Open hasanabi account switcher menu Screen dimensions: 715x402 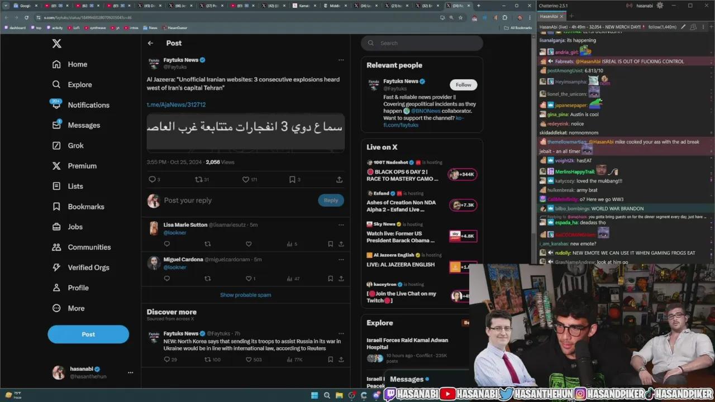coord(130,372)
